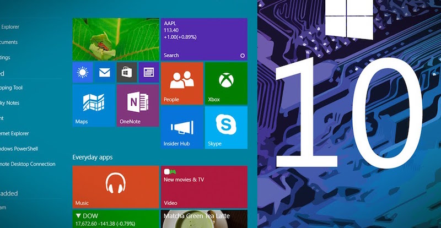Open the Music headphones tile
The image size is (441, 228).
(x=116, y=187)
